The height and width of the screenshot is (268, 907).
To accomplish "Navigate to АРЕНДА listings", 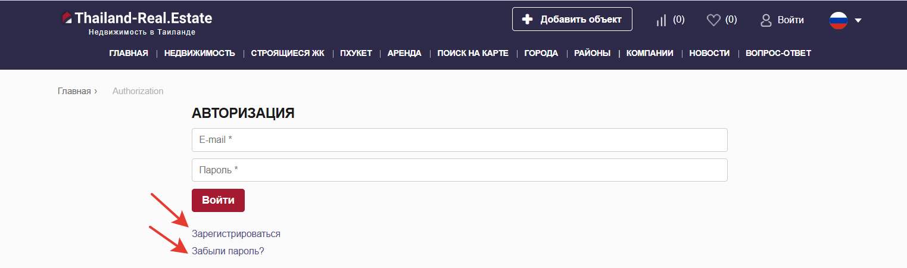I will click(x=404, y=54).
